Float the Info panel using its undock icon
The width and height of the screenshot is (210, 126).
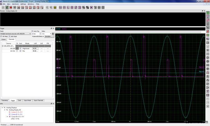[51, 103]
